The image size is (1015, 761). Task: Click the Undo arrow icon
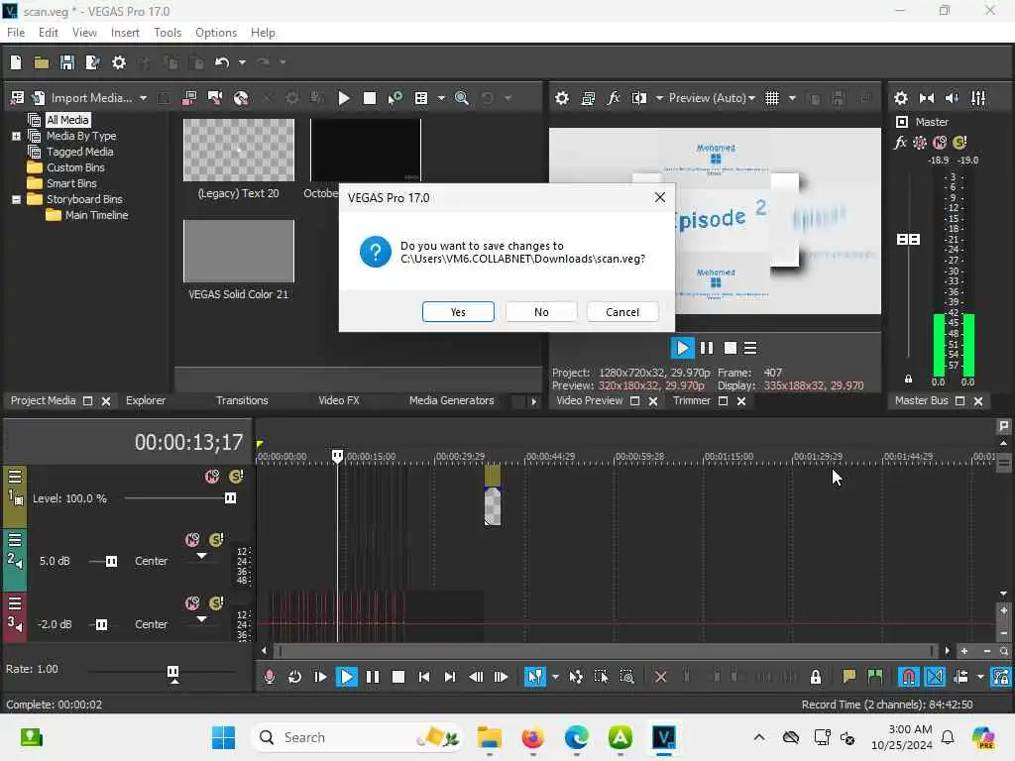[x=222, y=62]
